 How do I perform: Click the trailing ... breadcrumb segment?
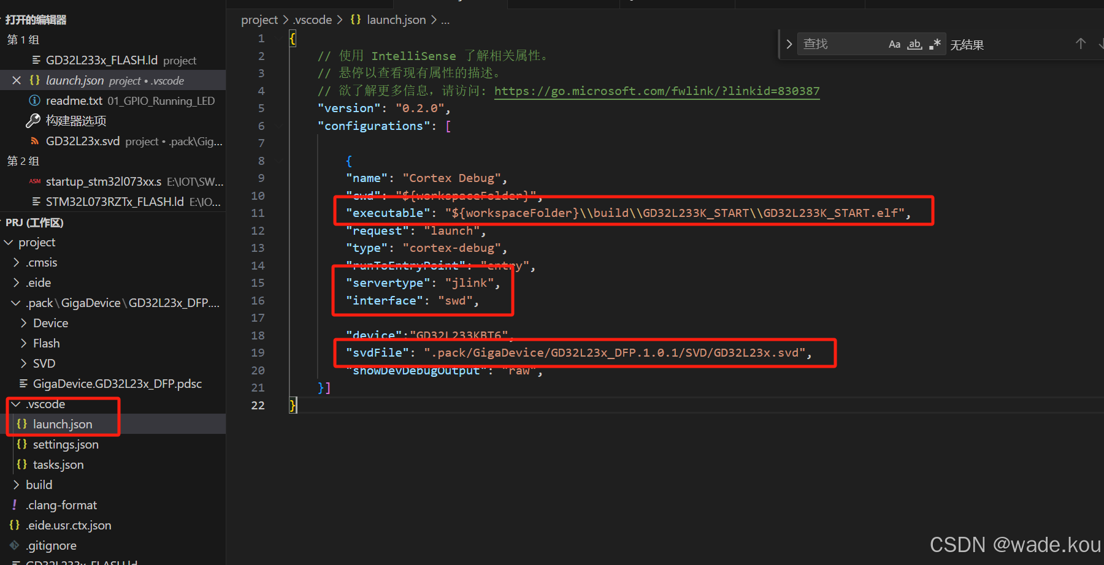point(445,20)
